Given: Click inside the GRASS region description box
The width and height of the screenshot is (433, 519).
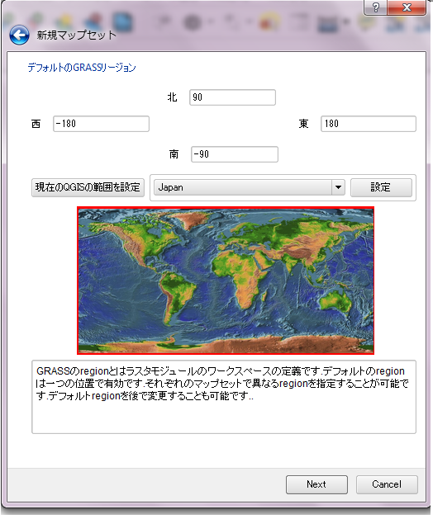Looking at the screenshot, I should tap(224, 397).
